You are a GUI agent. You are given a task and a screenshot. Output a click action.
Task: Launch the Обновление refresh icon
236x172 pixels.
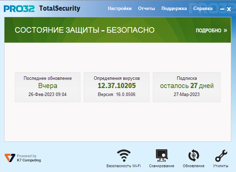click(193, 155)
